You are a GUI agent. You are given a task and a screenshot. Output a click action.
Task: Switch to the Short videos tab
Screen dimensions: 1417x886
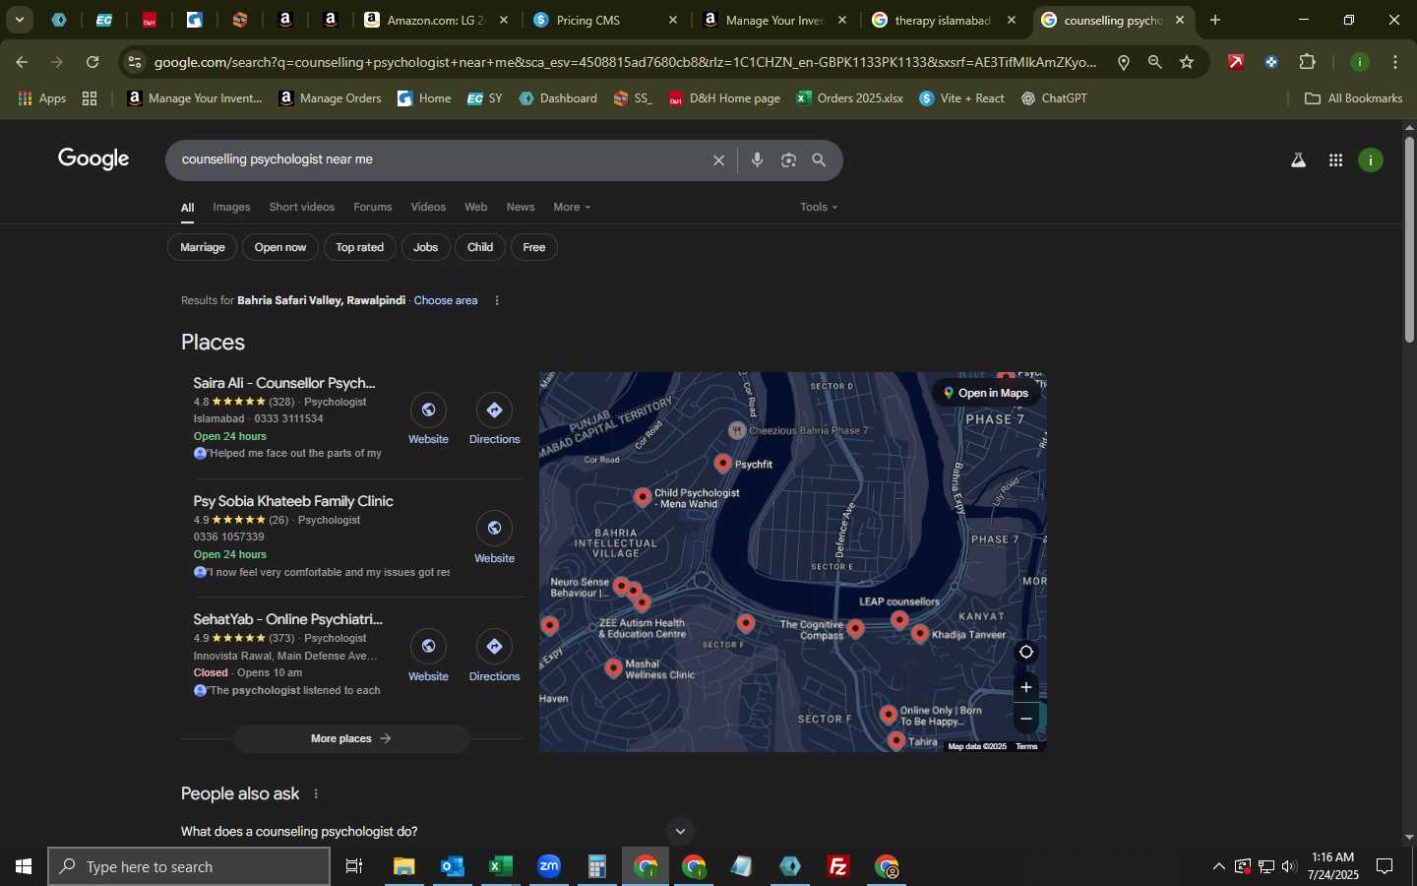pos(301,207)
